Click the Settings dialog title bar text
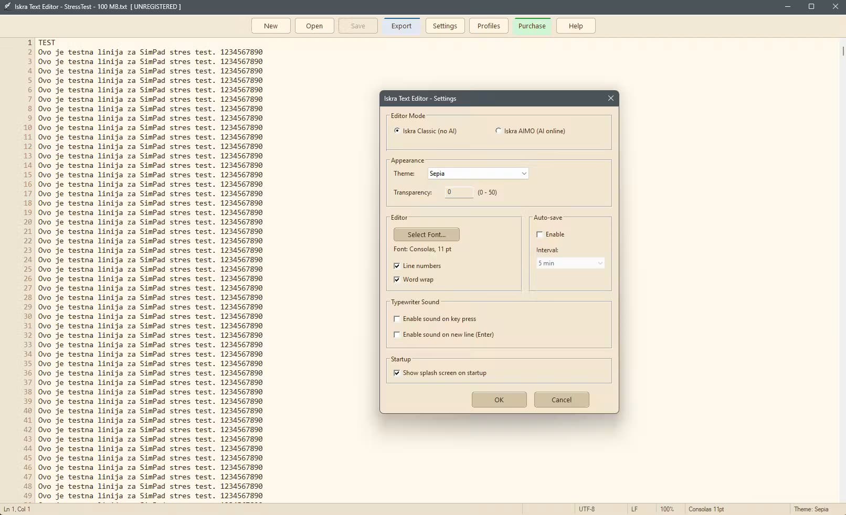This screenshot has width=846, height=515. tap(420, 99)
